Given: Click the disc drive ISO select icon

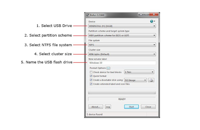Looking at the screenshot, I should pos(151,80).
